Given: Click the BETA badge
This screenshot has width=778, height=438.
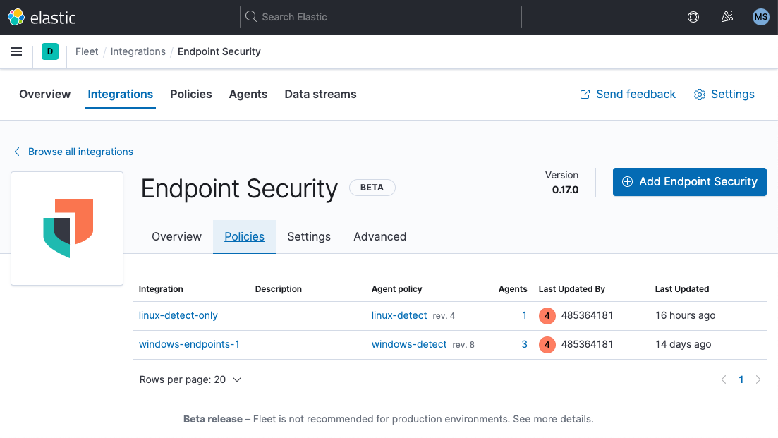Looking at the screenshot, I should coord(372,188).
